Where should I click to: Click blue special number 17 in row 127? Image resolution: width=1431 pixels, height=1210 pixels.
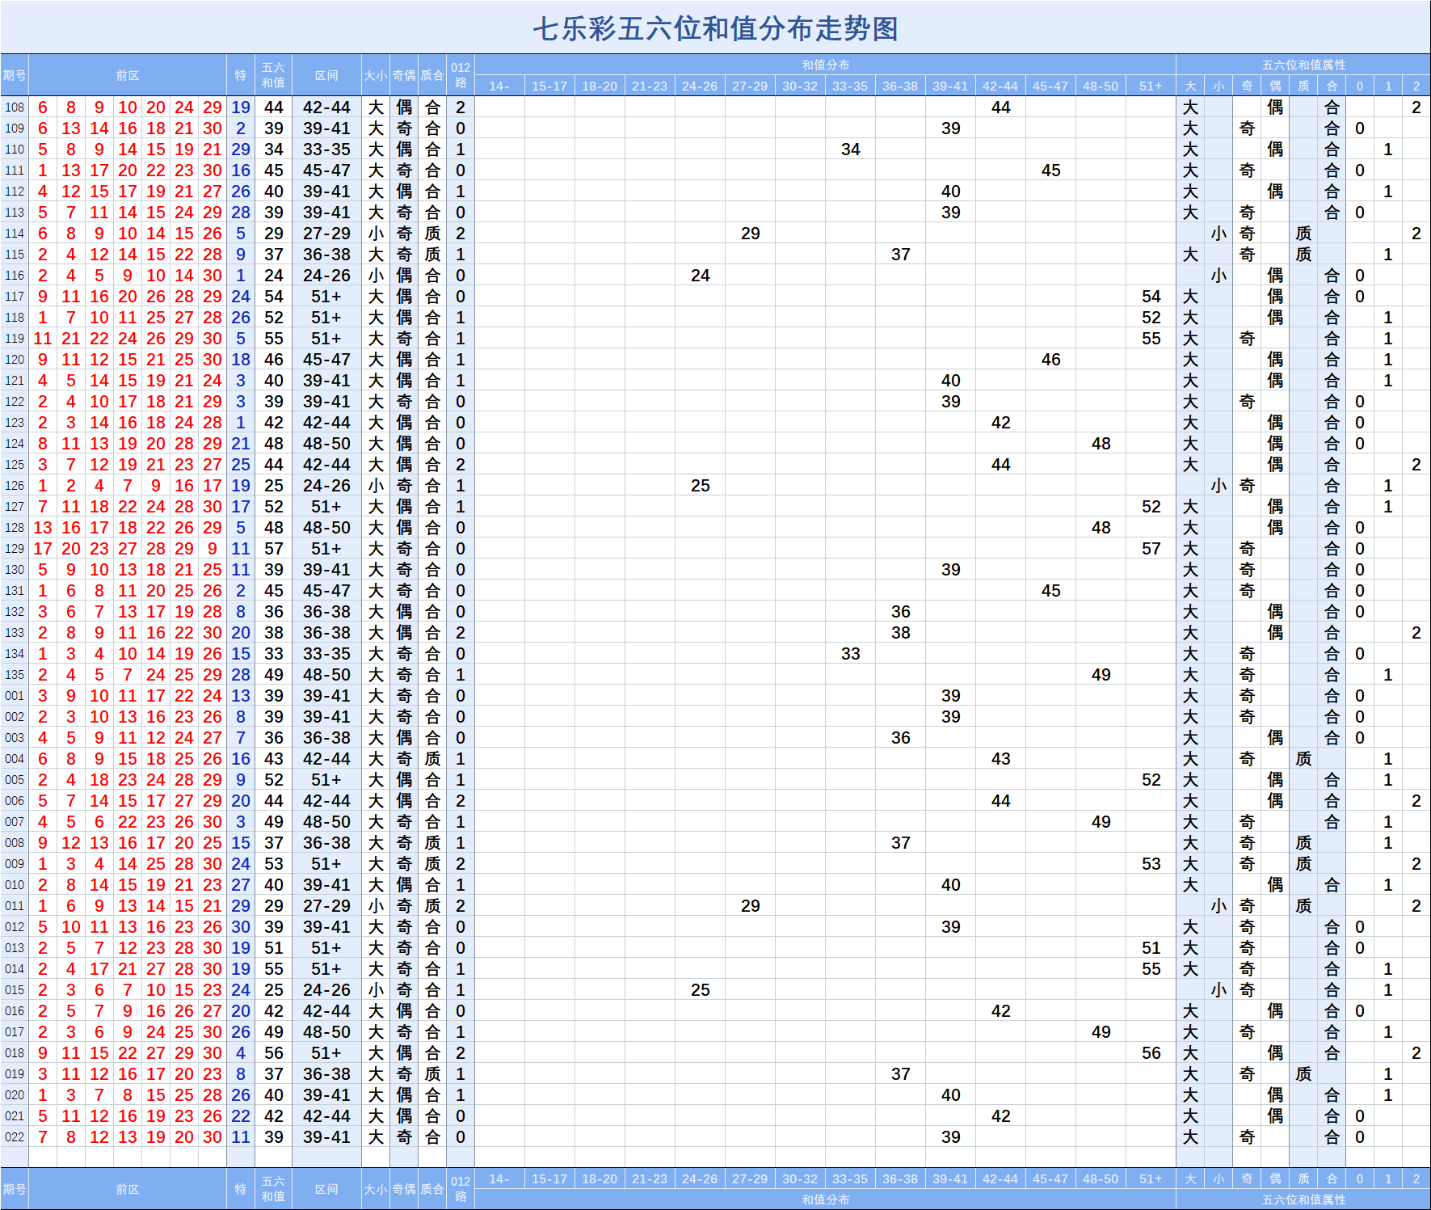241,507
